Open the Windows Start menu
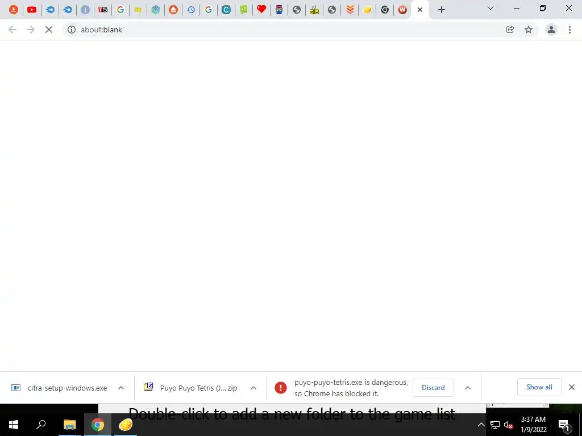Screen dimensions: 582x436 [x=14, y=425]
